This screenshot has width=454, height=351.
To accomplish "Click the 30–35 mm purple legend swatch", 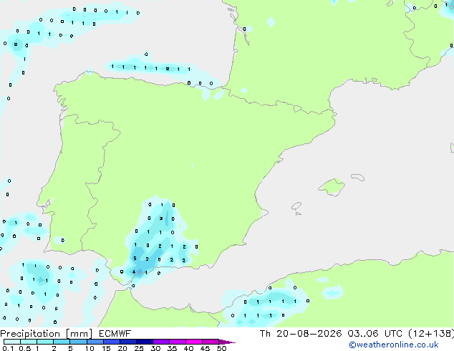I will [160, 342].
